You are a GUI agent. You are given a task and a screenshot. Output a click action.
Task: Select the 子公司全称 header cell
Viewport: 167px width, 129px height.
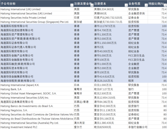(37, 4)
